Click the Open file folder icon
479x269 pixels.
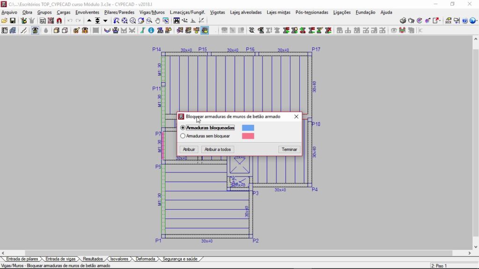5,21
